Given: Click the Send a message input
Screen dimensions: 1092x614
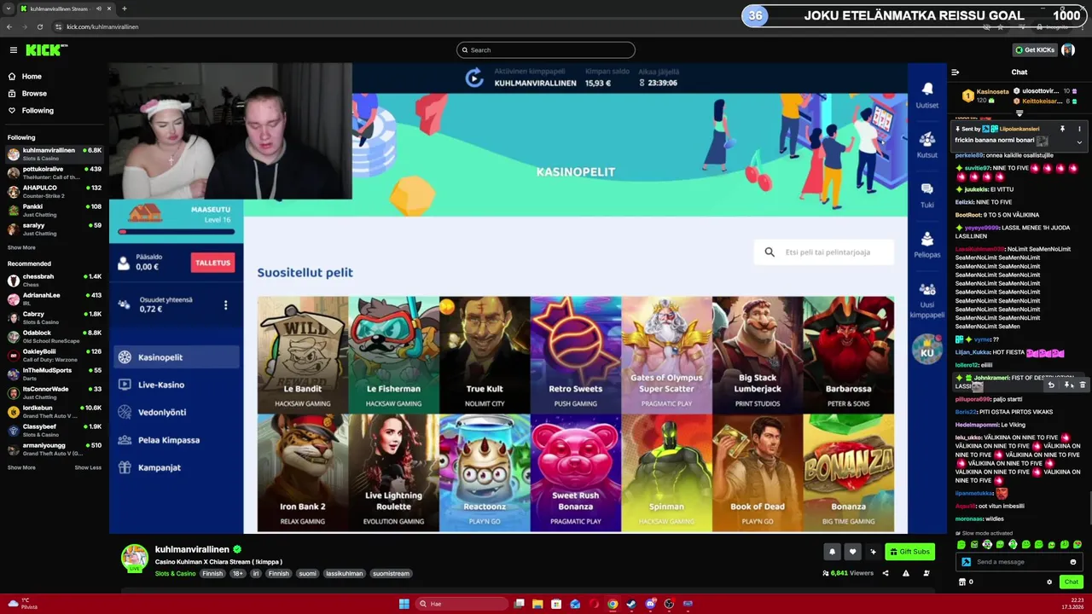Looking at the screenshot, I should tap(1019, 562).
